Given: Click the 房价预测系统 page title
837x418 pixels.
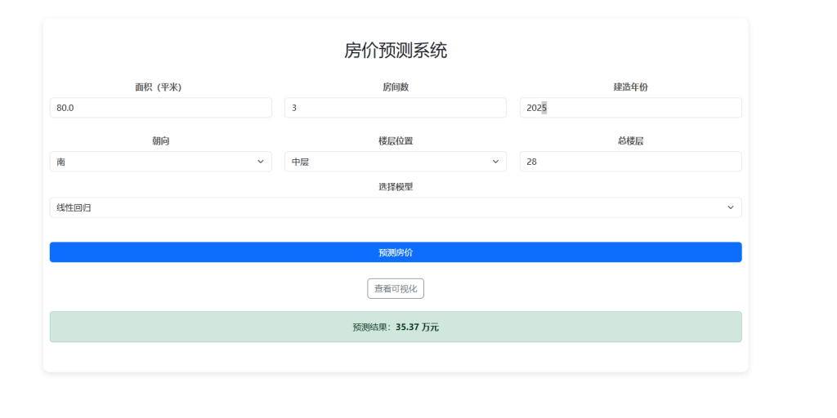Looking at the screenshot, I should (x=396, y=51).
